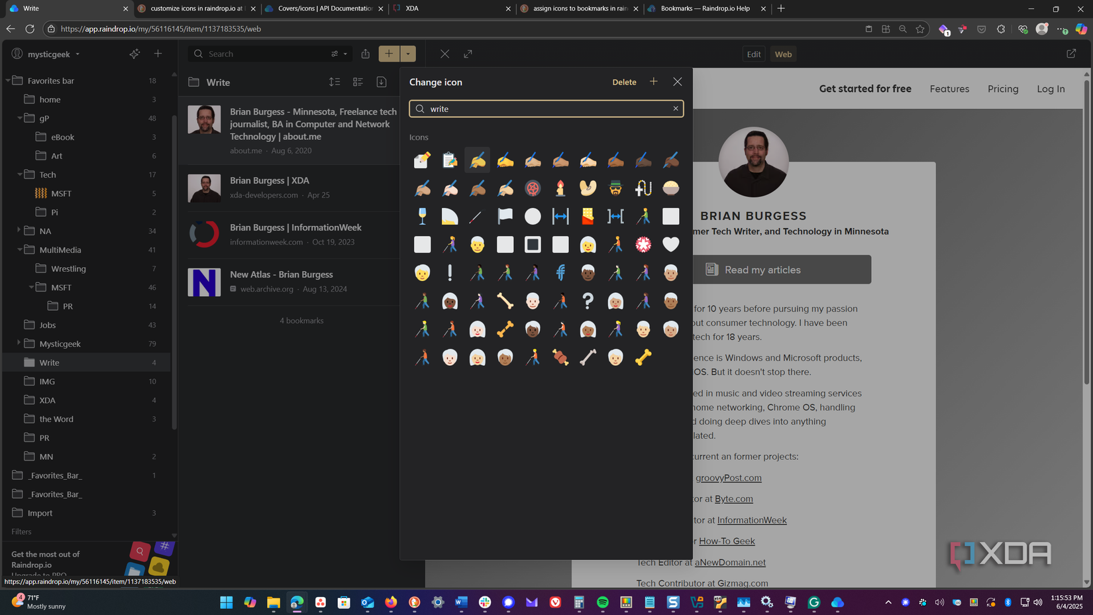
Task: Click the memo emoji in the Icons grid
Action: (422, 159)
